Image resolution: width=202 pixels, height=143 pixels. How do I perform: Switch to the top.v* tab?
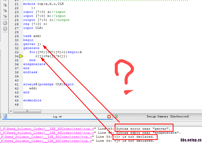tap(57, 117)
